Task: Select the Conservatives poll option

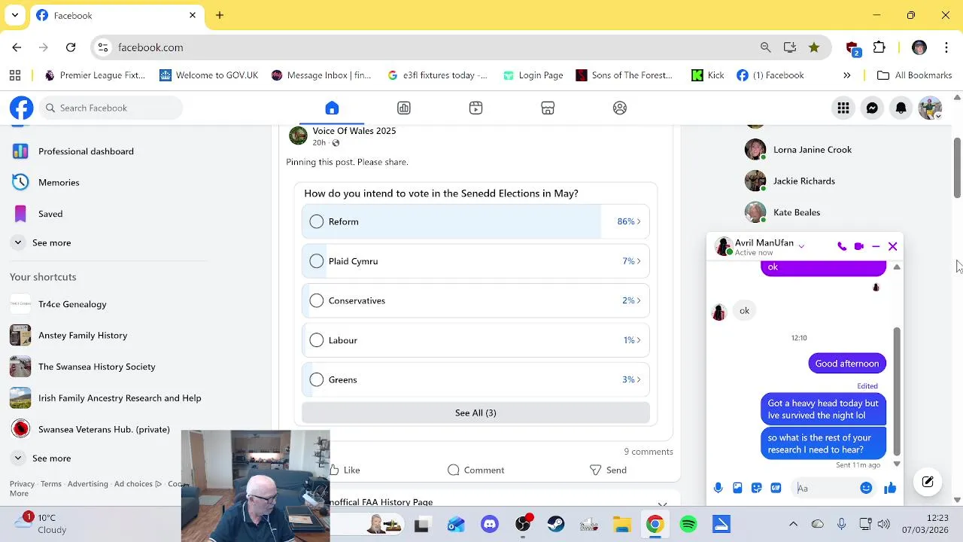Action: tap(317, 300)
